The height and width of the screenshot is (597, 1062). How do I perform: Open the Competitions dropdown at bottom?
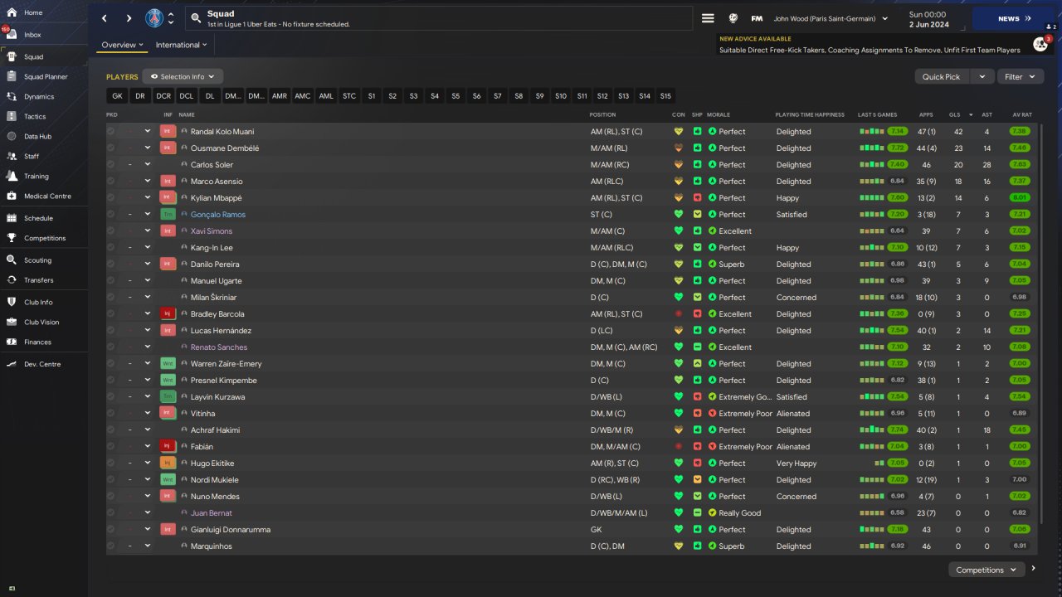(986, 570)
